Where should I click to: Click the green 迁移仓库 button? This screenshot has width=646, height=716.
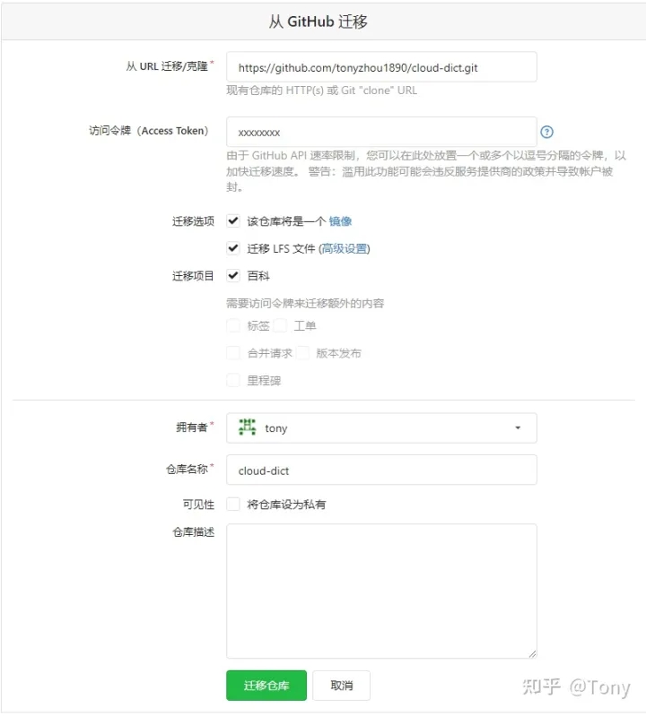[266, 685]
